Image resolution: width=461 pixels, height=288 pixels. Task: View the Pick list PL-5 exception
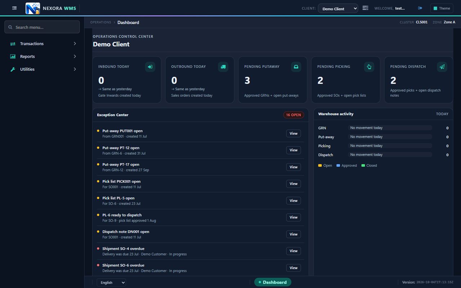coord(294,201)
